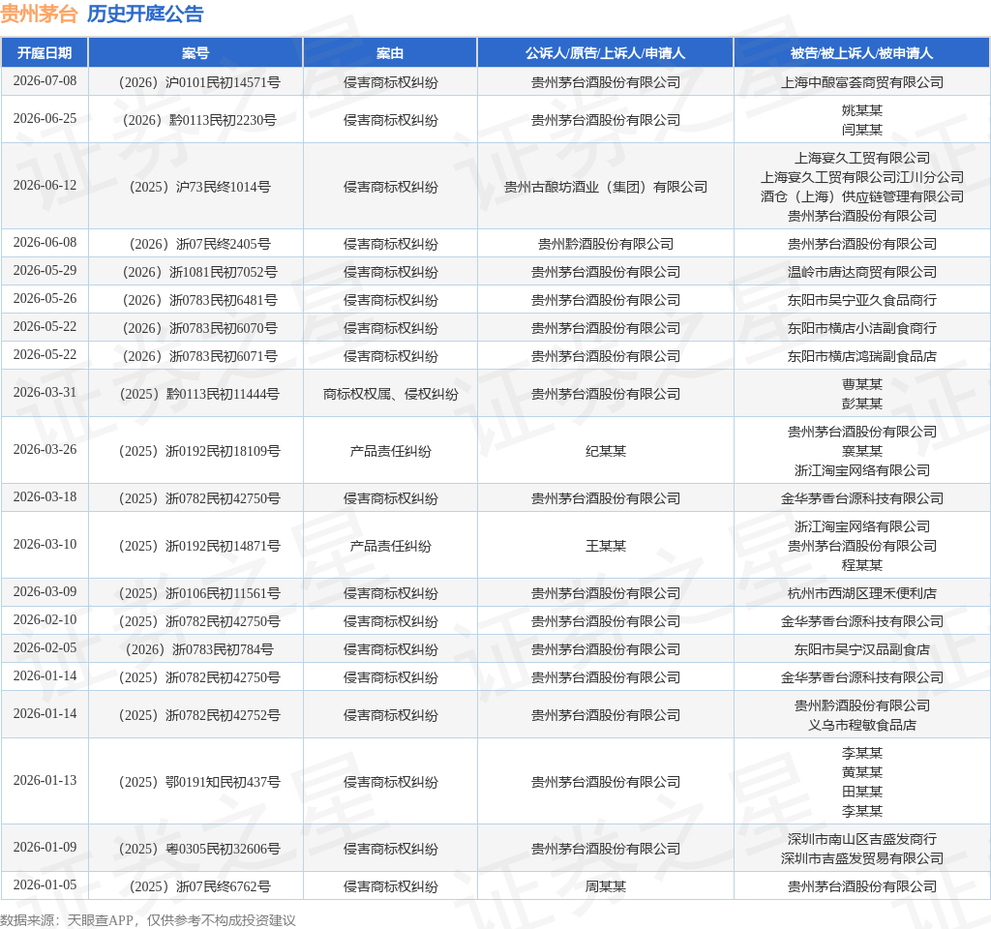
Task: Click the 案由 column header
Action: pos(390,53)
